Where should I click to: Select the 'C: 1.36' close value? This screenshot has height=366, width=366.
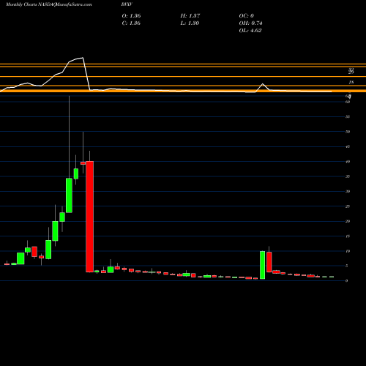pos(131,23)
